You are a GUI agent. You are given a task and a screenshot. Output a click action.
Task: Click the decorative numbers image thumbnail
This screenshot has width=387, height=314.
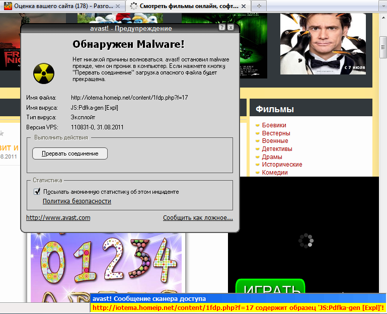pyautogui.click(x=106, y=268)
